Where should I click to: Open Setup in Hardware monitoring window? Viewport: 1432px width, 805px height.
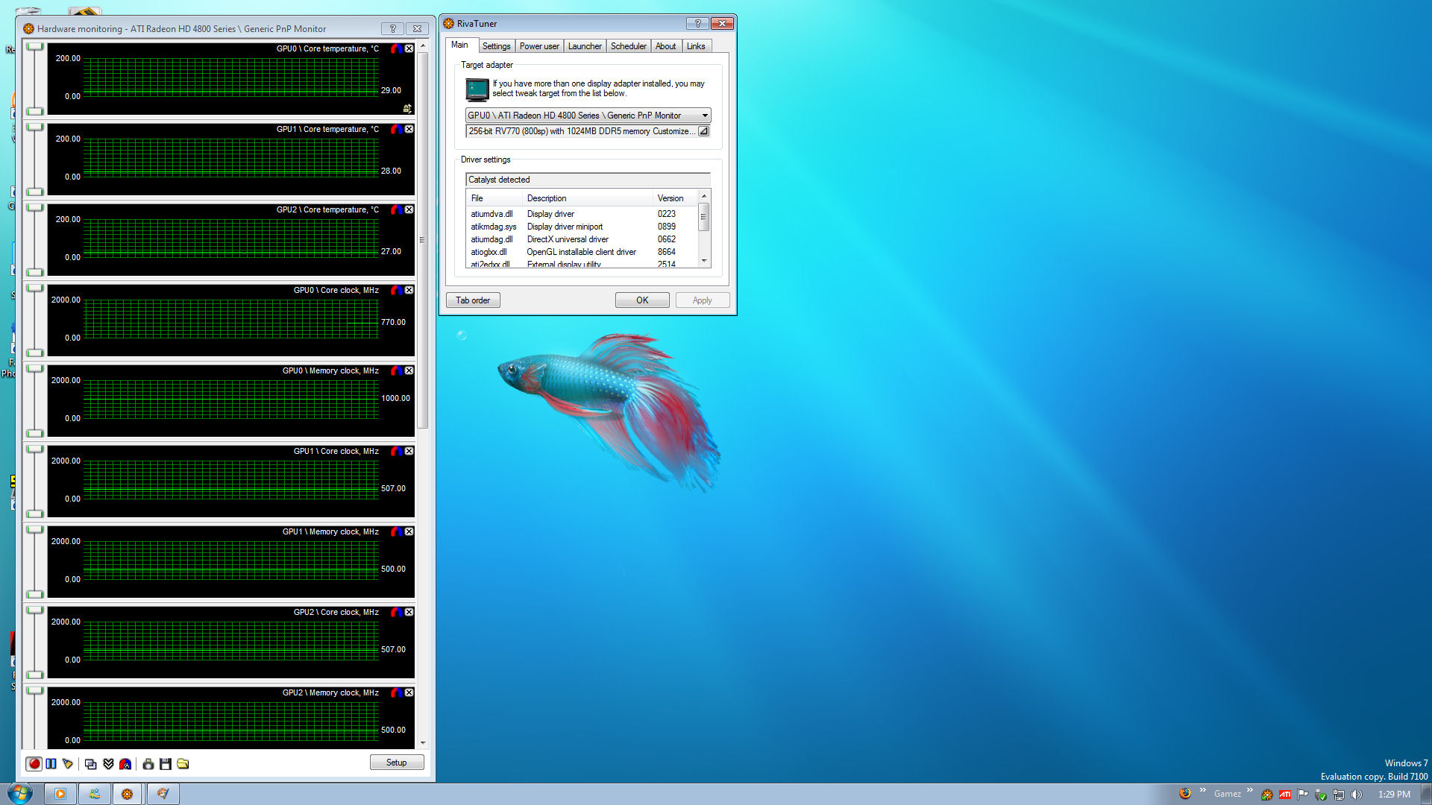click(x=397, y=763)
